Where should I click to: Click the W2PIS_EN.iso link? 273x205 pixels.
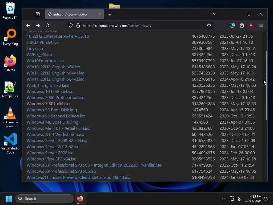(x=39, y=54)
